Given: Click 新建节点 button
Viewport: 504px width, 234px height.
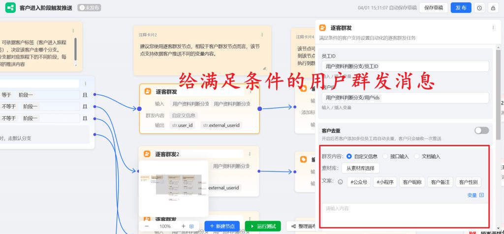Looking at the screenshot, I should pyautogui.click(x=222, y=226).
